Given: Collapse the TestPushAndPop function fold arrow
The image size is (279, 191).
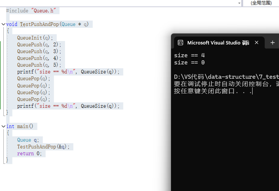Looking at the screenshot, I should pos(3,24).
